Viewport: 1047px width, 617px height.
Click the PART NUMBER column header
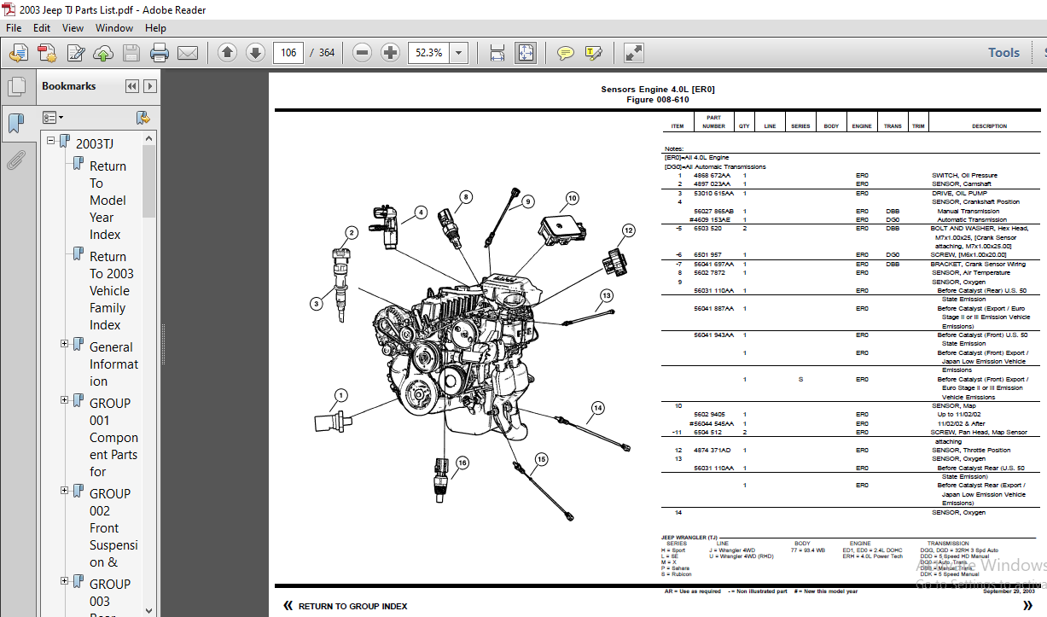pos(713,122)
